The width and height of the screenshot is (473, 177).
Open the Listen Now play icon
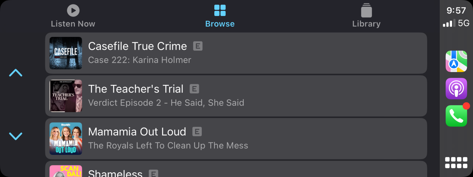pyautogui.click(x=73, y=10)
